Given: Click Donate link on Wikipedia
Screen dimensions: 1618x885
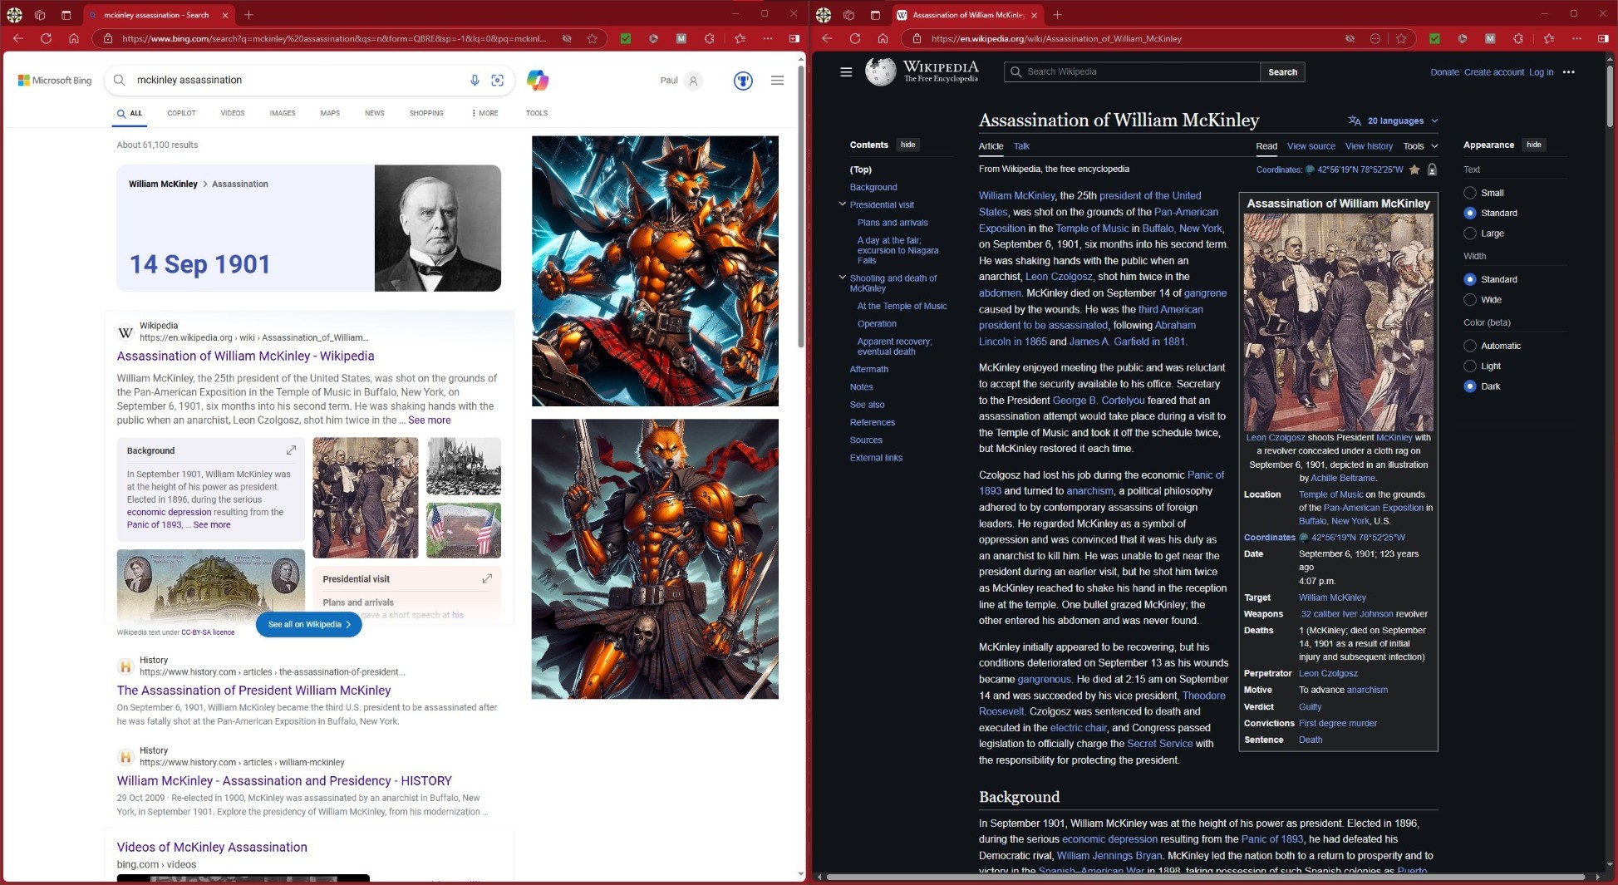Looking at the screenshot, I should 1444,72.
